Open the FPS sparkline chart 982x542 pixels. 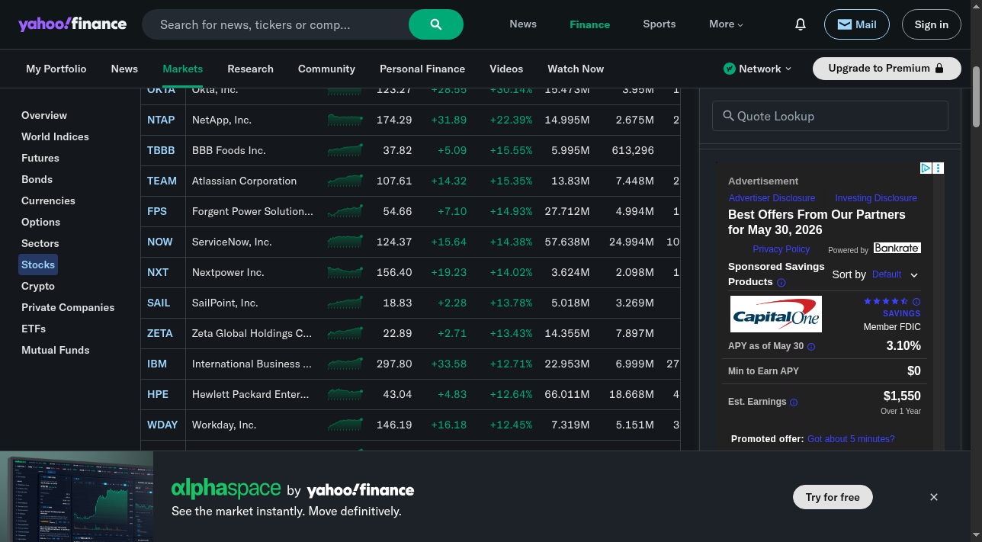pos(345,211)
